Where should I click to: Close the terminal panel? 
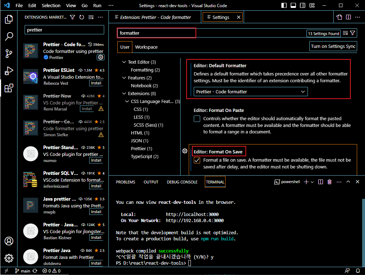click(x=358, y=182)
